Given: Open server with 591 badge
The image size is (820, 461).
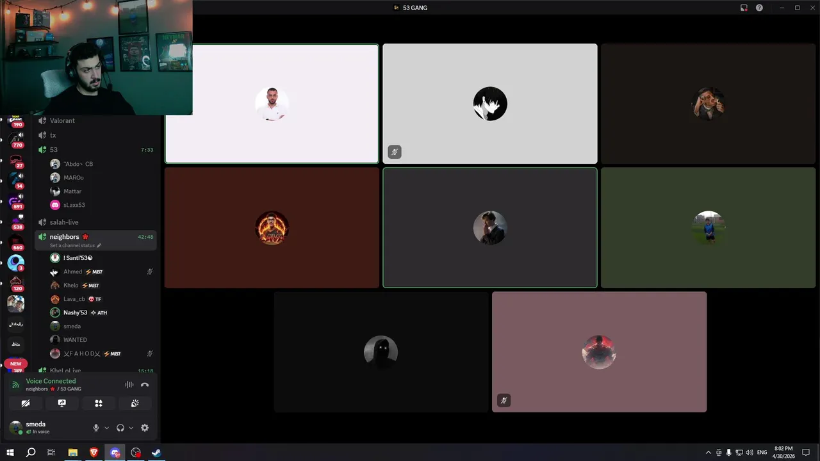Looking at the screenshot, I should click(16, 201).
